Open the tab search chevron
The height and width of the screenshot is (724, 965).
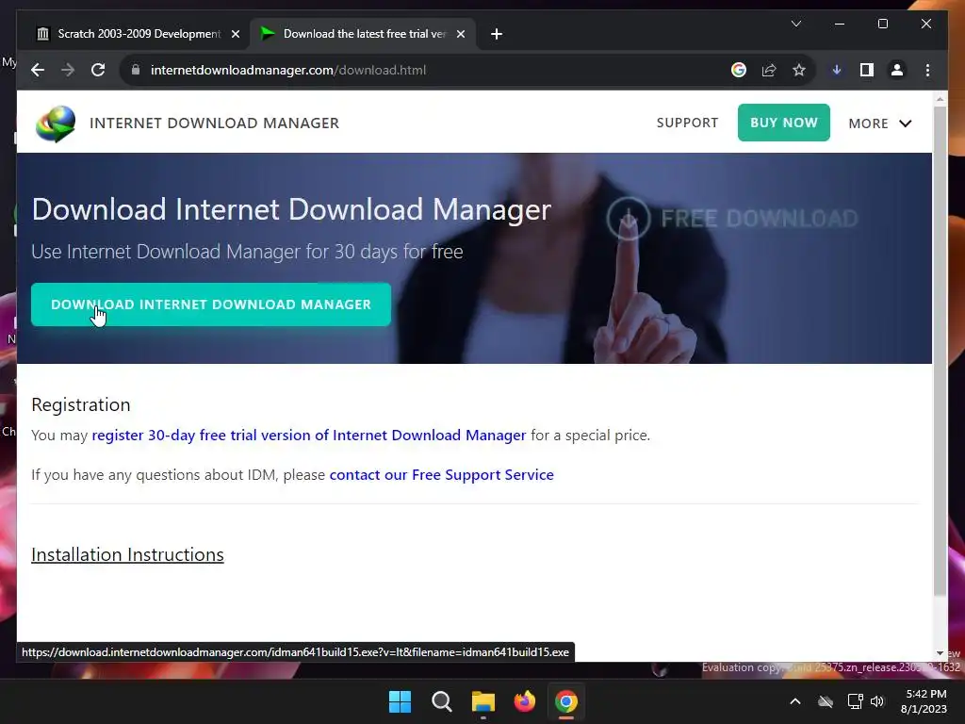(x=795, y=24)
